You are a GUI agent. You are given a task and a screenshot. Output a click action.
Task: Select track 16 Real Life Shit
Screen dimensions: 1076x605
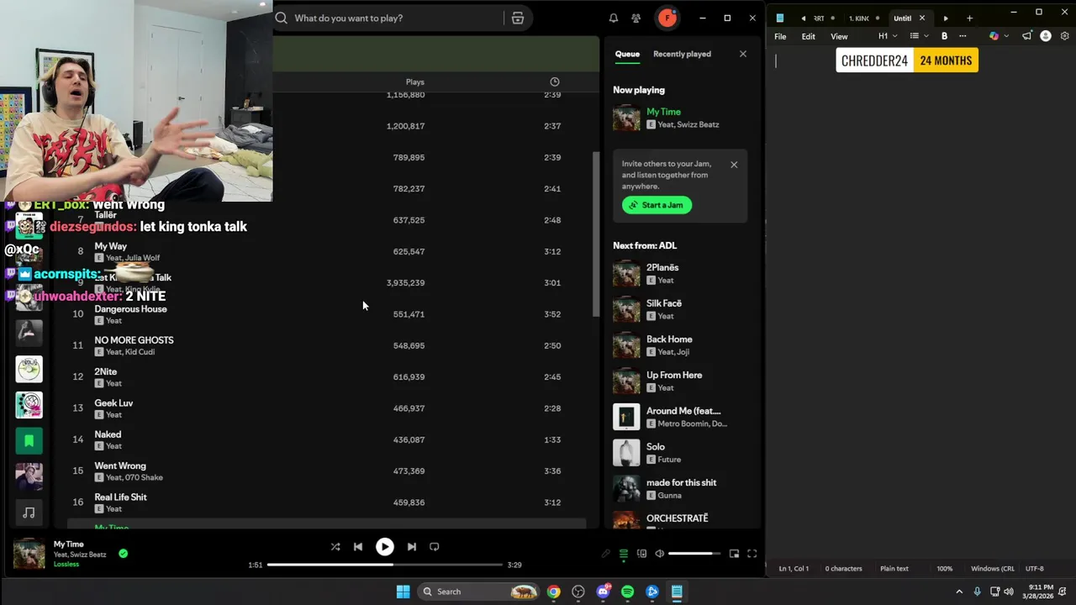326,502
